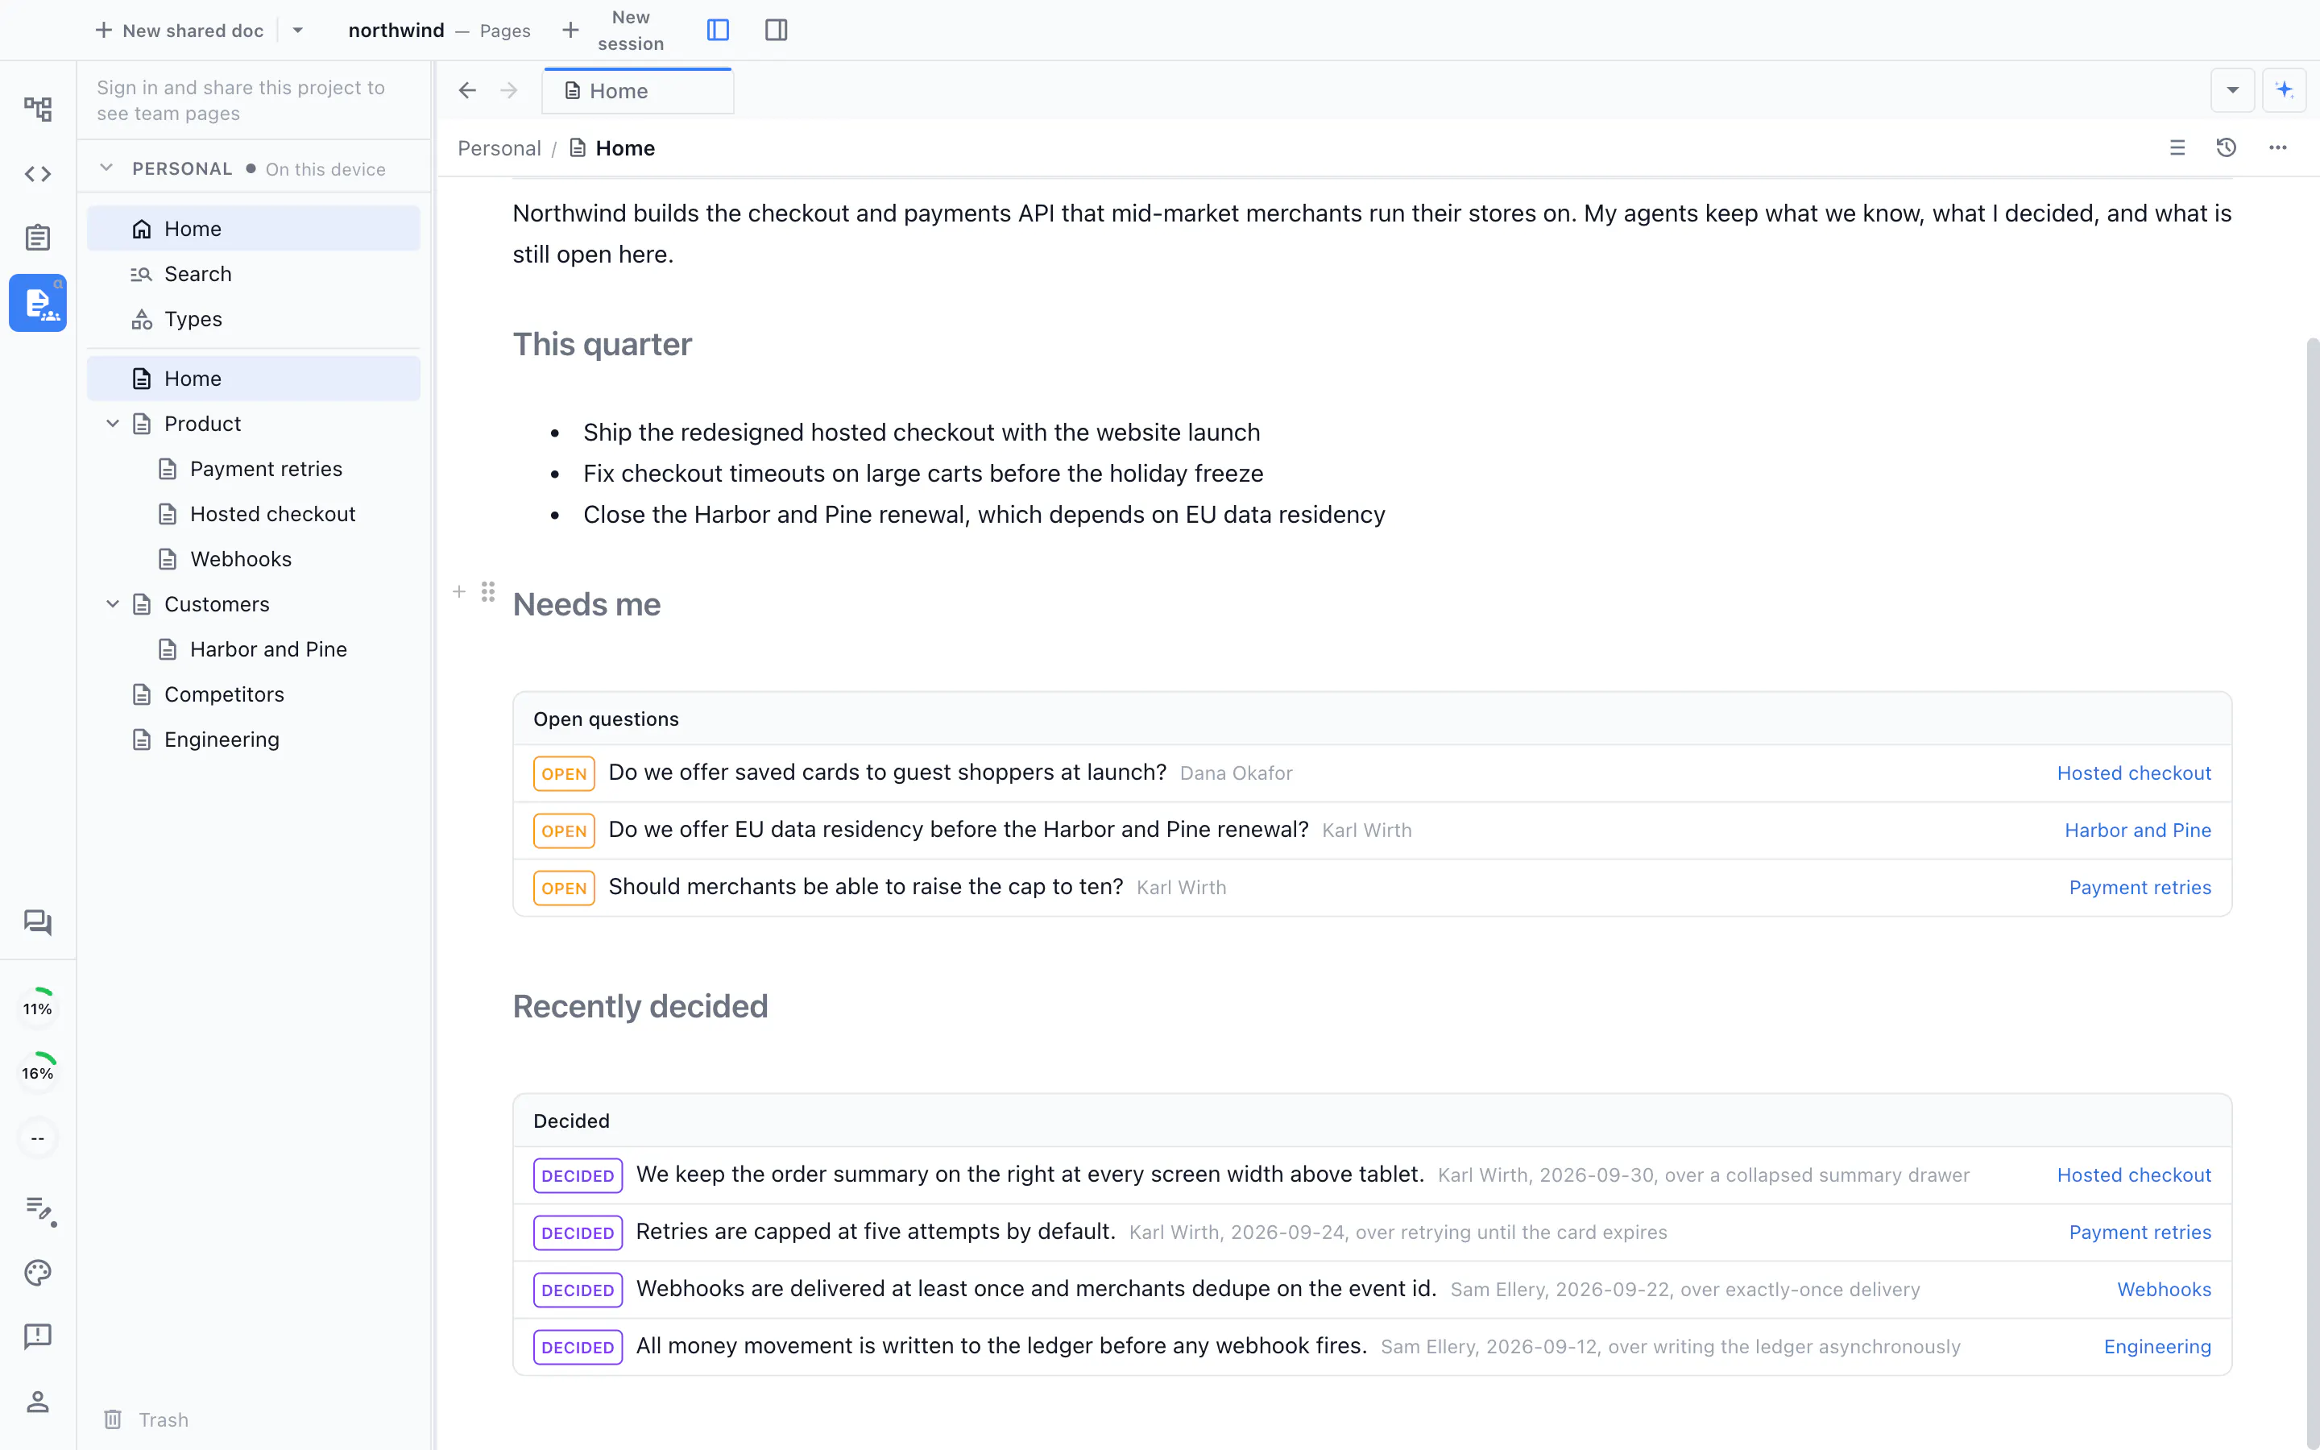
Task: Select the Home tab in the tab bar
Action: click(637, 90)
